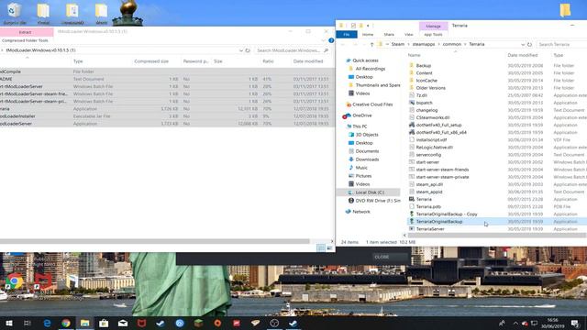Image resolution: width=587 pixels, height=330 pixels.
Task: Select the TerrariaOriginalBackup - Copy file
Action: pyautogui.click(x=447, y=214)
